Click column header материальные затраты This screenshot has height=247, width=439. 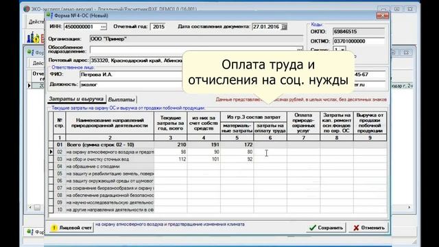(x=237, y=128)
